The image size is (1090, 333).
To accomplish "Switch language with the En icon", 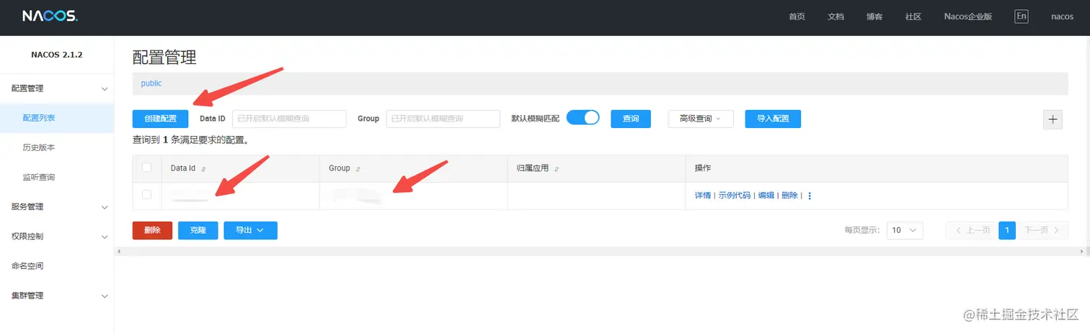I will (x=1021, y=17).
